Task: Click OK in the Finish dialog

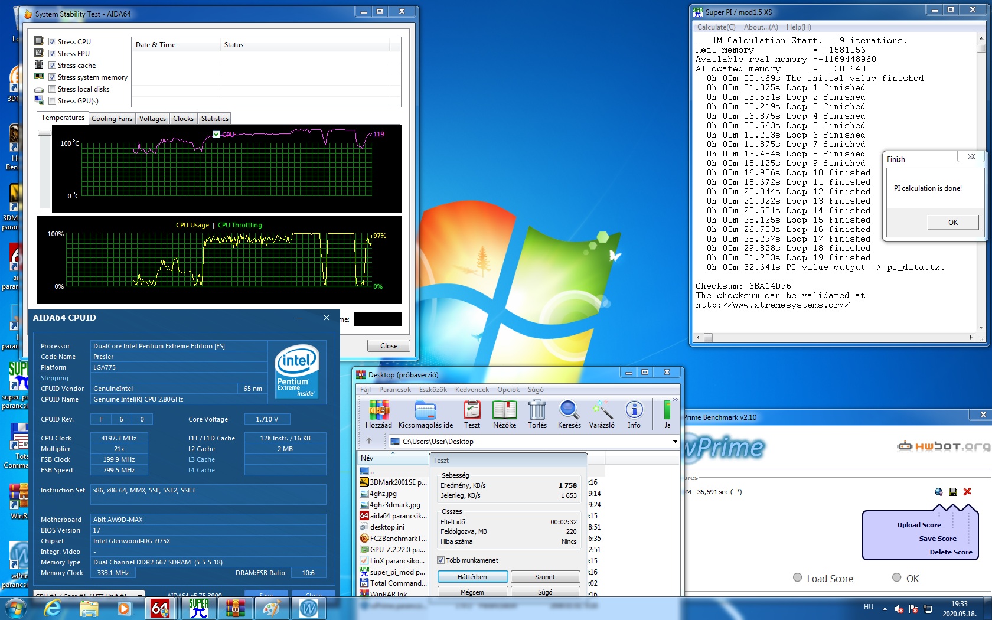Action: coord(952,222)
